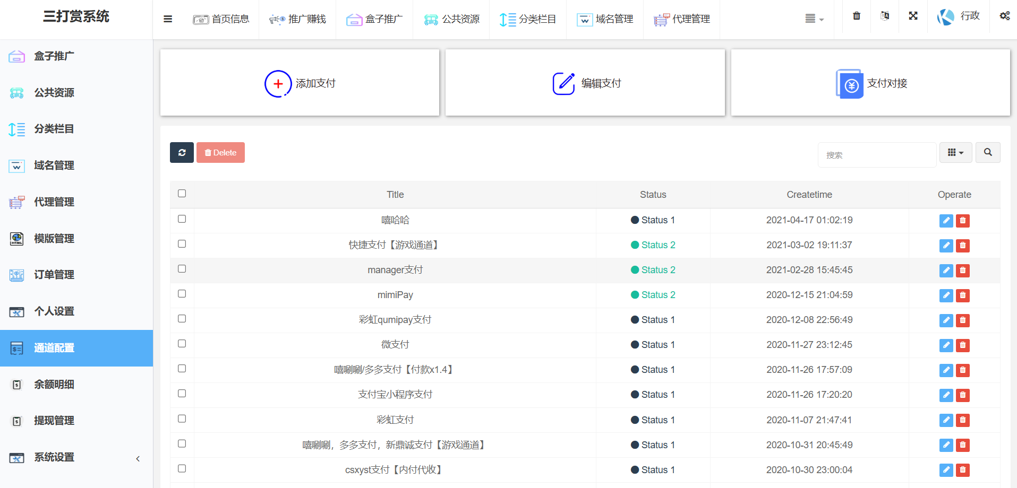Image resolution: width=1017 pixels, height=488 pixels.
Task: Edit the mimiPay row with pencil icon
Action: 946,295
